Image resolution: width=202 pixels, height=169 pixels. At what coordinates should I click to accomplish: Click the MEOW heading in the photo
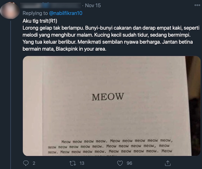(108, 97)
